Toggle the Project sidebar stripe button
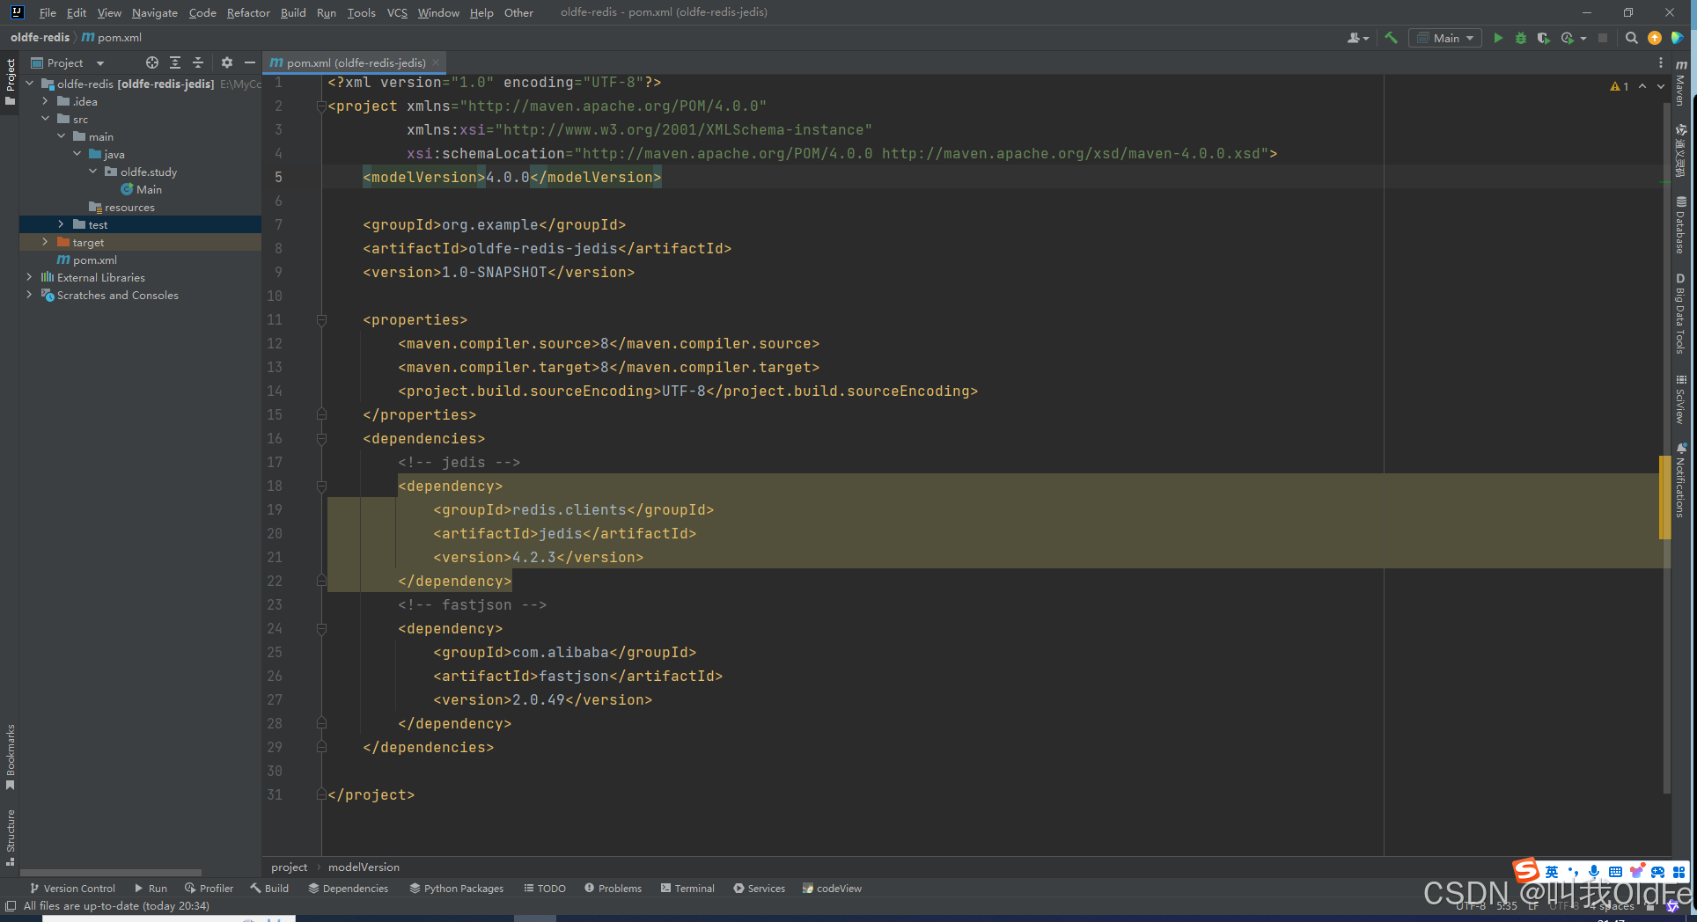This screenshot has height=922, width=1697. point(10,82)
